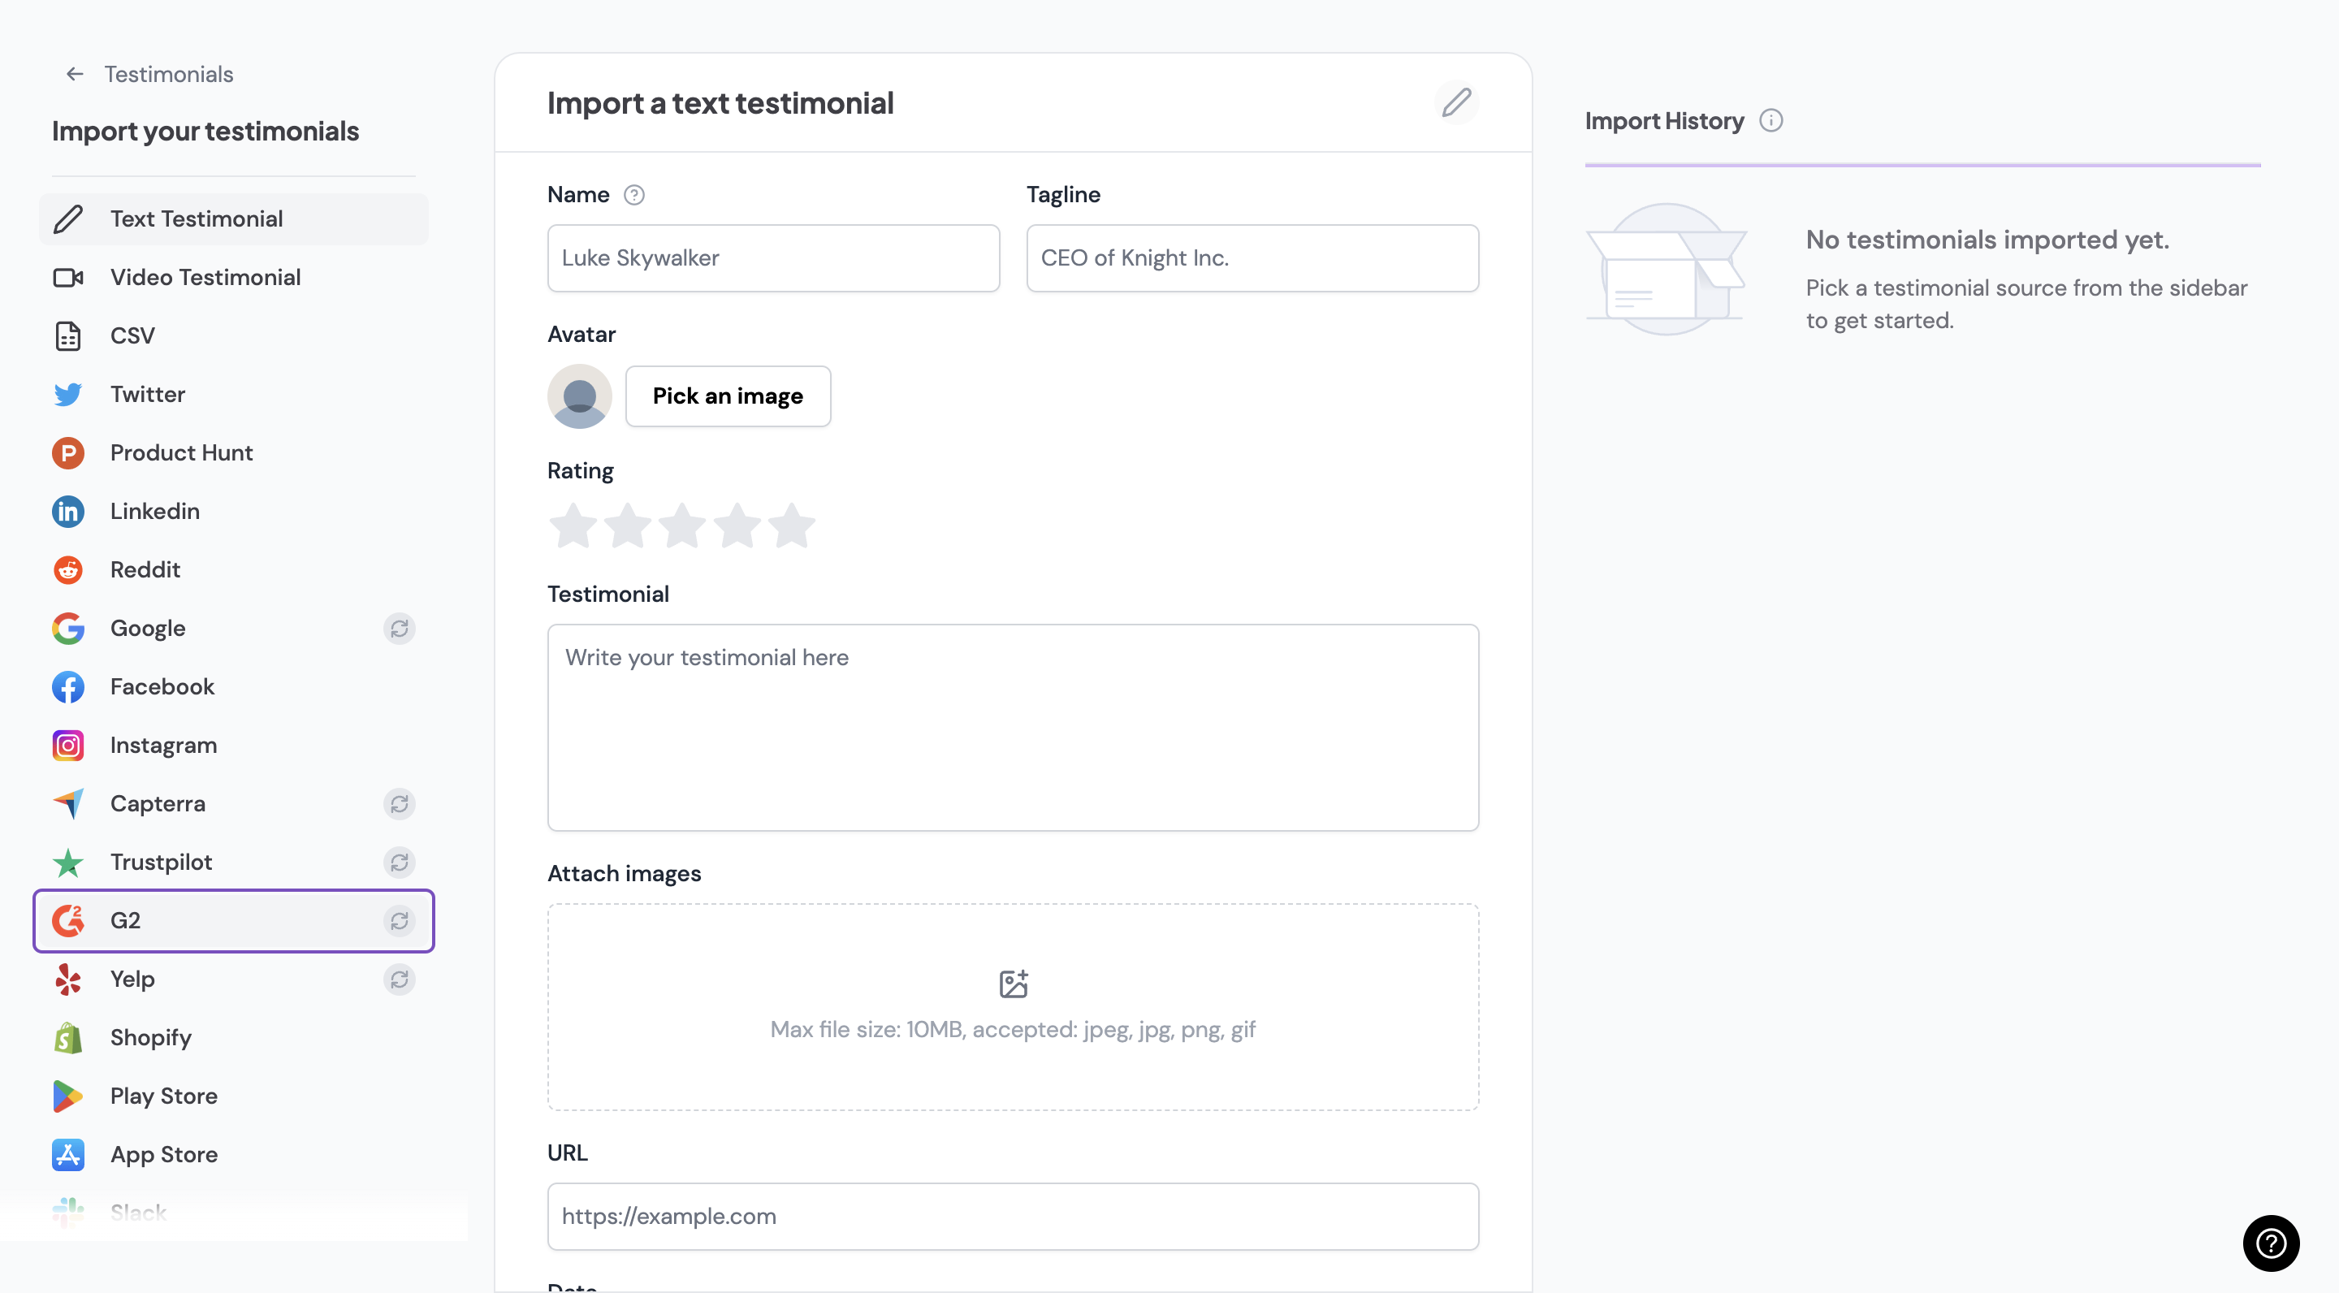2339x1293 pixels.
Task: Click the CSV file icon
Action: (x=68, y=336)
